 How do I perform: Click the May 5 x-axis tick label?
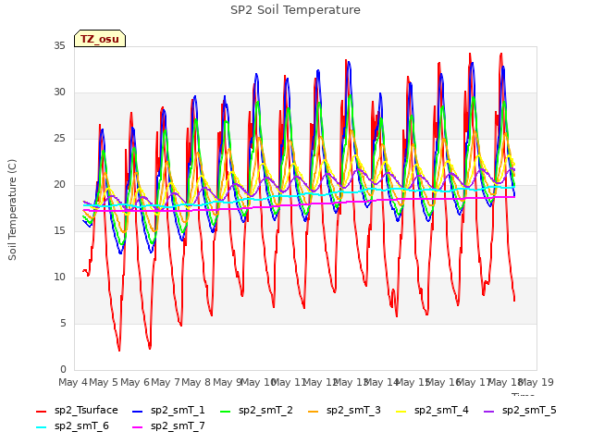point(104,382)
